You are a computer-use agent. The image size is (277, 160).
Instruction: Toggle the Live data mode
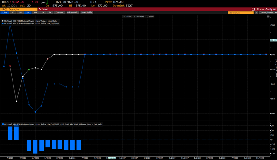click(4, 13)
